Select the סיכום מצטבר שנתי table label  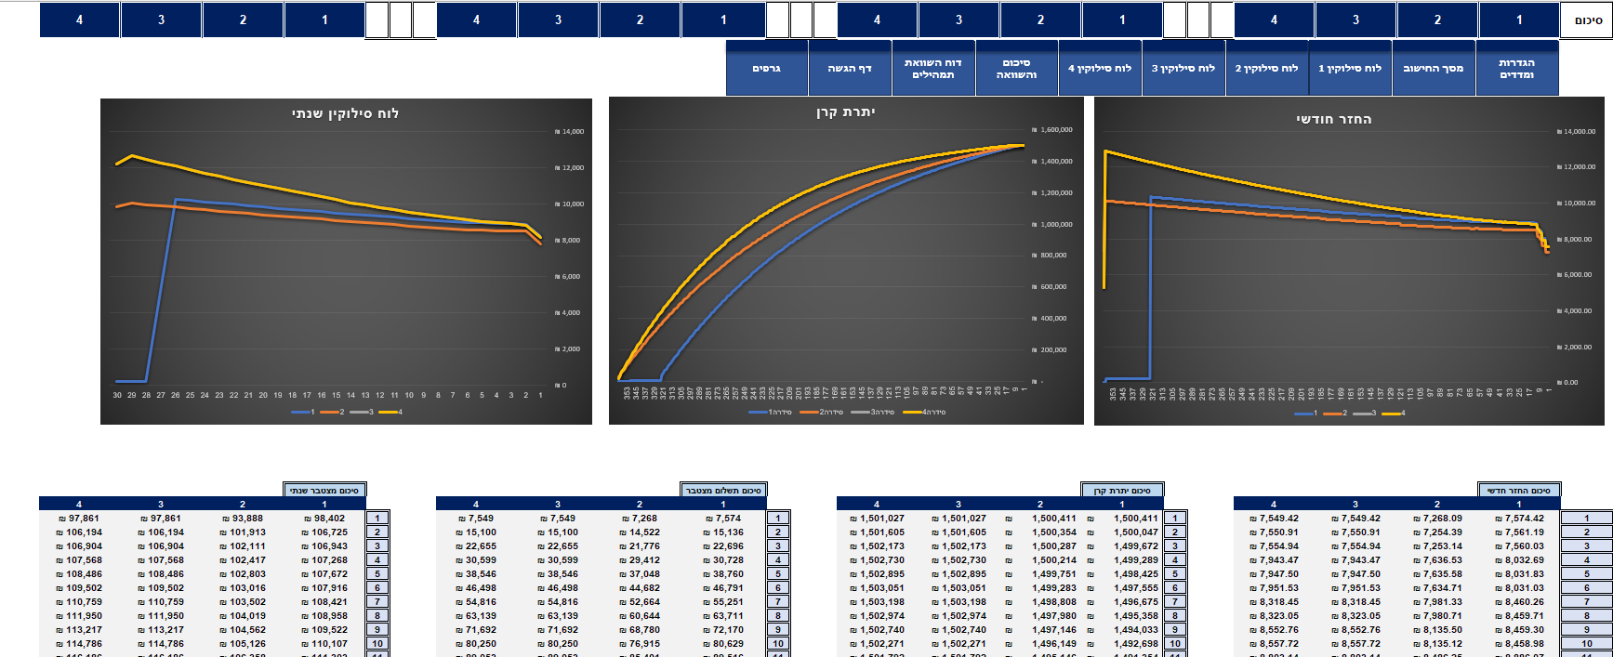(x=324, y=491)
